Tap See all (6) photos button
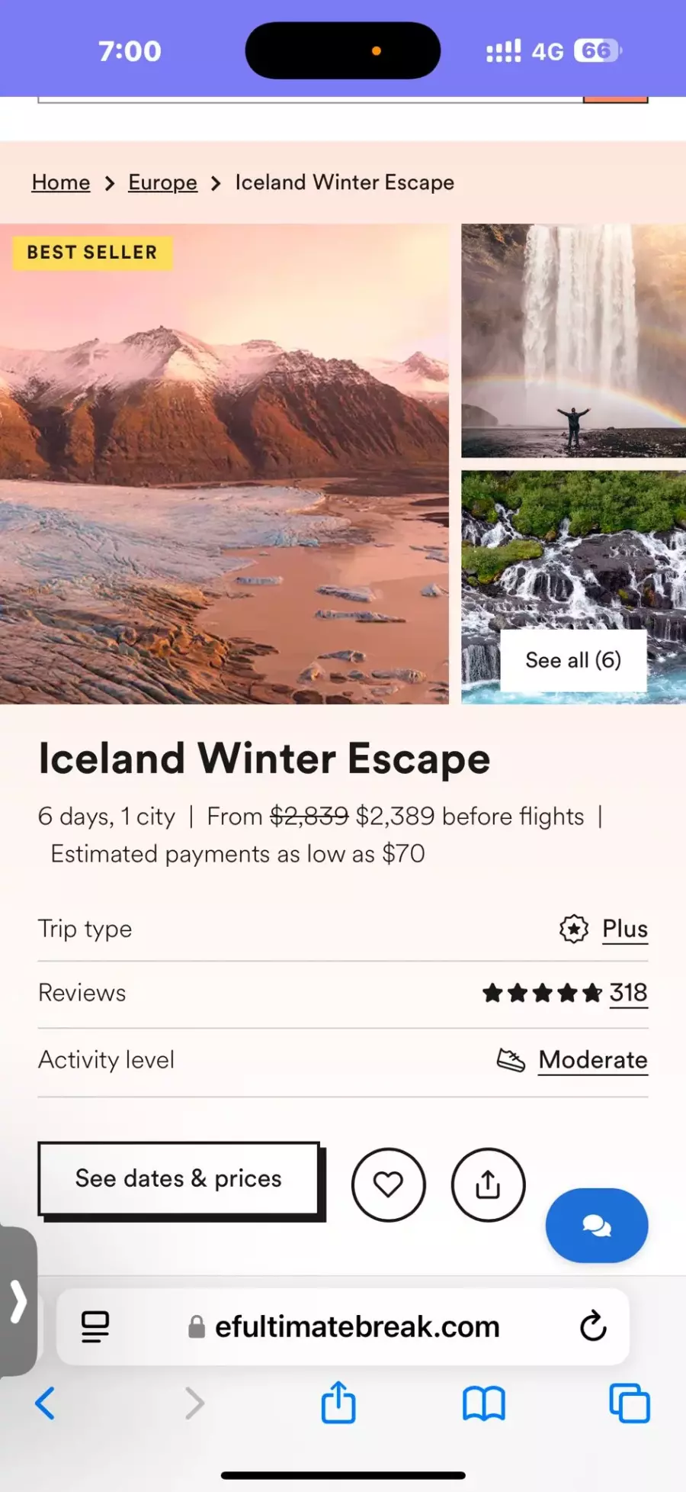This screenshot has height=1492, width=686. point(573,660)
